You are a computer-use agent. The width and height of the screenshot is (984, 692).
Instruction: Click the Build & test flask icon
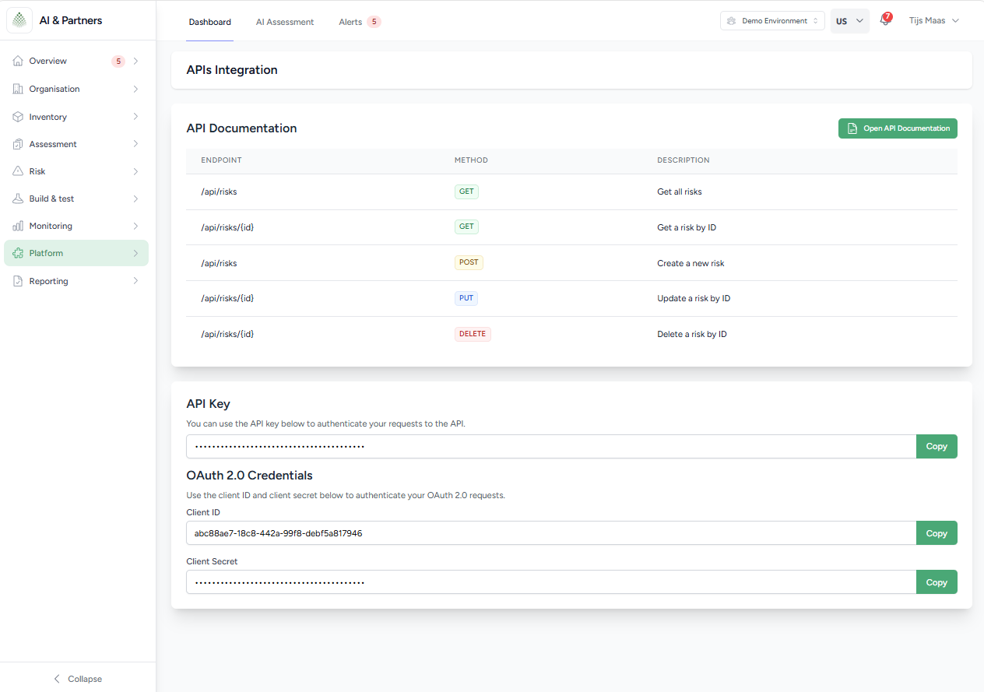point(18,198)
